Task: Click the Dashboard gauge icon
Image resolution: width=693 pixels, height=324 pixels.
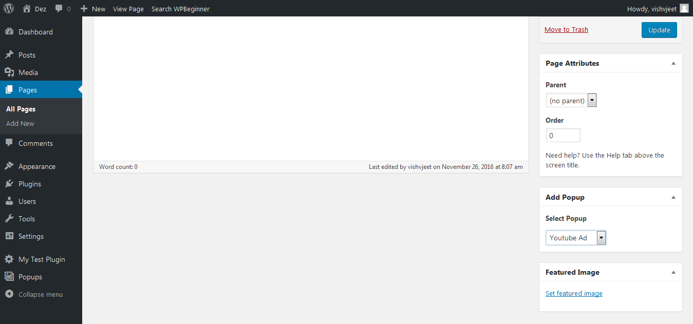Action: pos(9,32)
